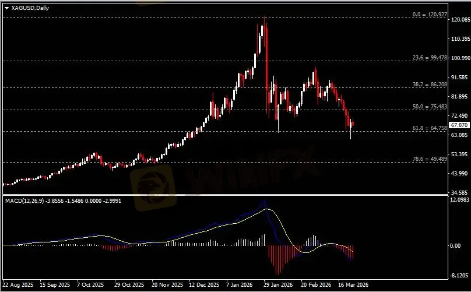Screen dimensions: 471x292
Task: Click price scale value 91.585
Action: [459, 77]
